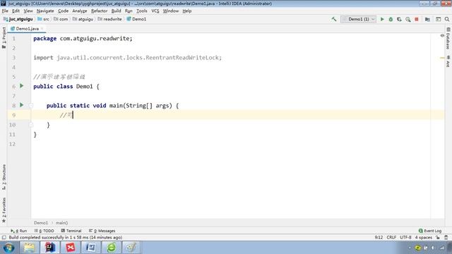
Task: Open the Code menu
Action: pyautogui.click(x=63, y=11)
